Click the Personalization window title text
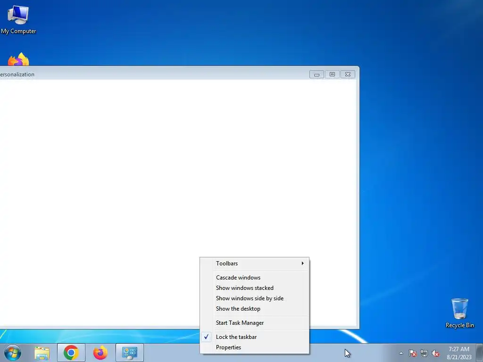483x362 pixels. (x=17, y=74)
